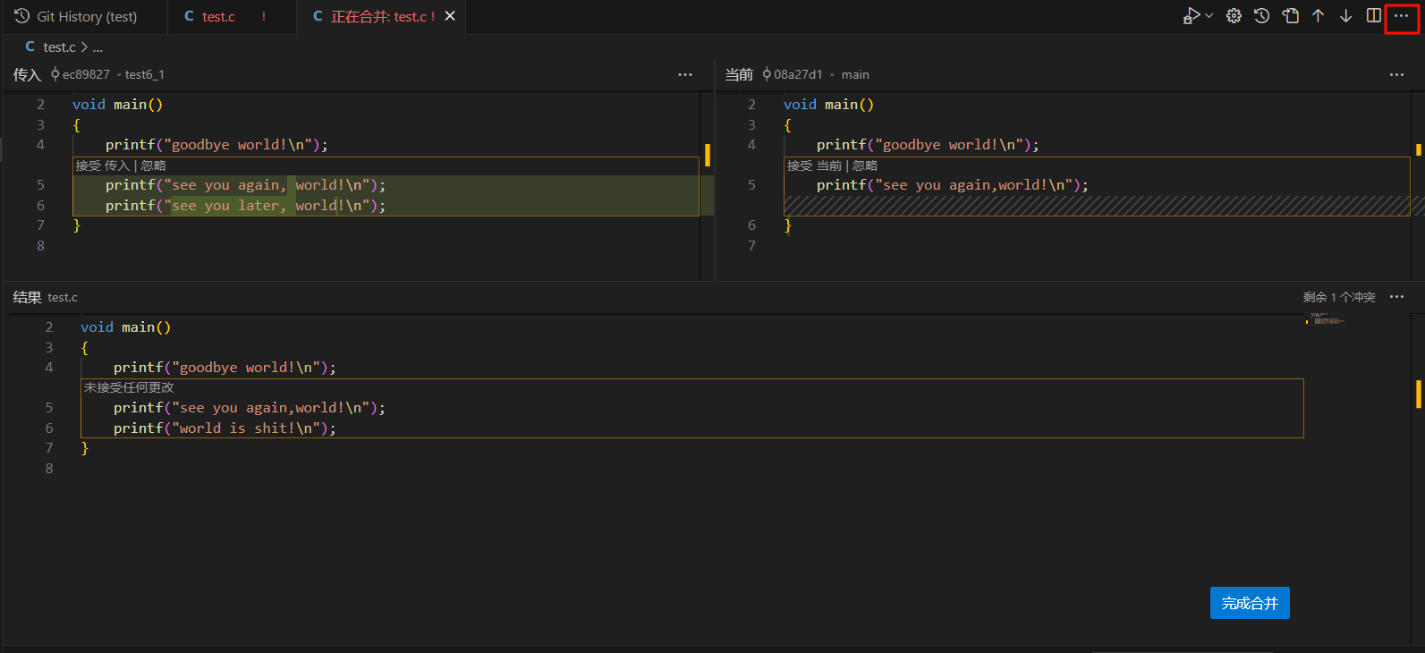Accept current change via 接受 当前
The image size is (1425, 653).
click(x=814, y=165)
